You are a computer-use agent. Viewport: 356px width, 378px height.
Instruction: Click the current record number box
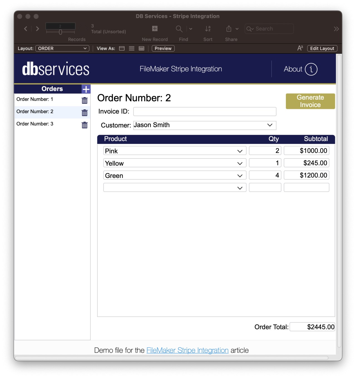click(60, 26)
